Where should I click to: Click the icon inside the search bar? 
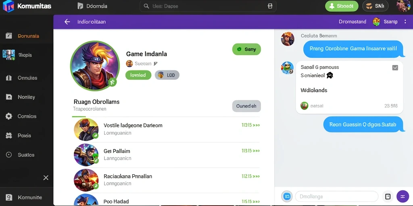(x=270, y=6)
